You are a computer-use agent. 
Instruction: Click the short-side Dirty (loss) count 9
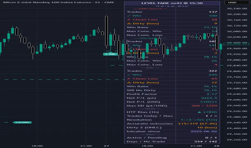216,23
